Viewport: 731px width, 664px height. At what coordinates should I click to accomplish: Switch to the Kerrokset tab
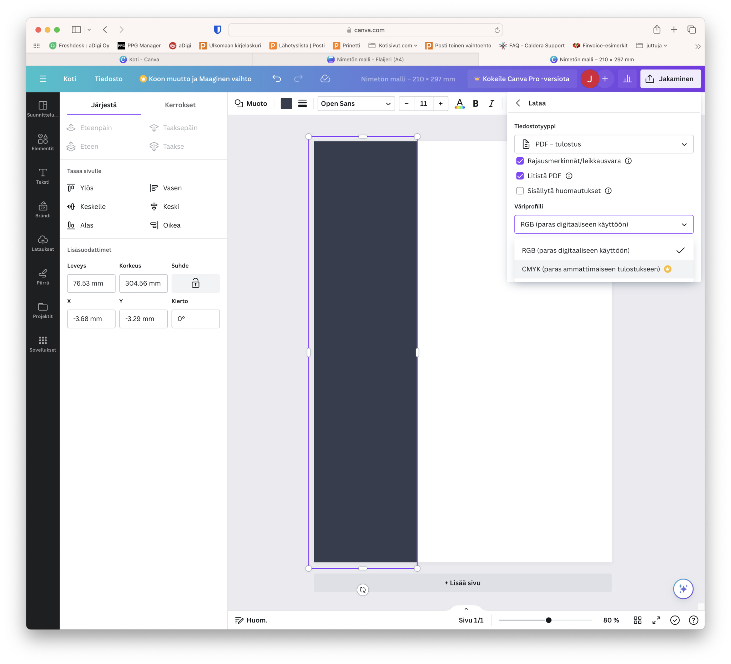coord(180,105)
